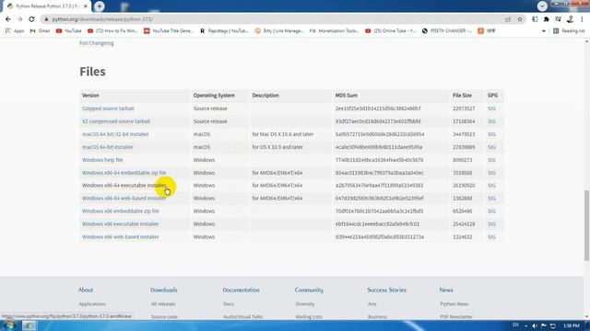The height and width of the screenshot is (331, 590).
Task: Open the Gmail bookmark
Action: (40, 30)
